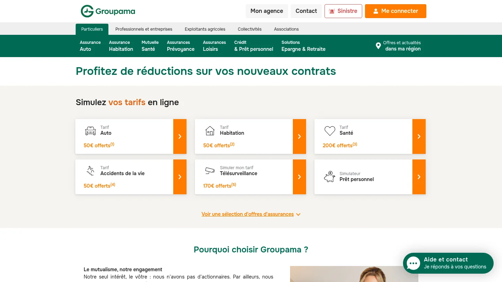Click the Mon agence button

point(267,11)
